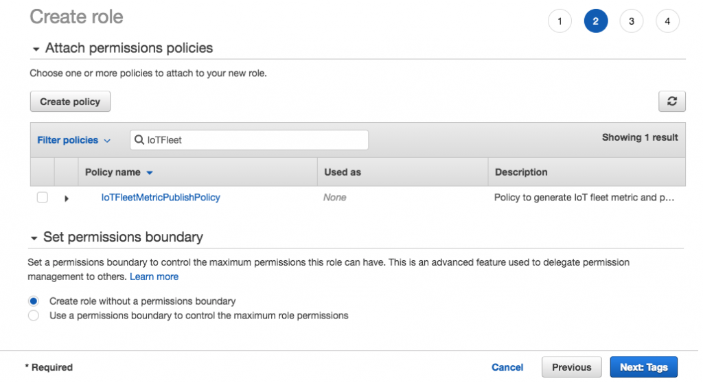
Task: Go to wizard step 1 circle
Action: (560, 21)
